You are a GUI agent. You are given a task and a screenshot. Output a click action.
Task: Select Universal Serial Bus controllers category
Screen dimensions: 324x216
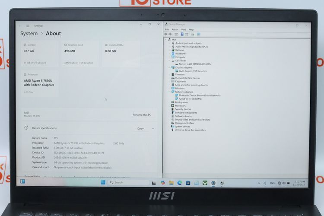click(x=190, y=130)
